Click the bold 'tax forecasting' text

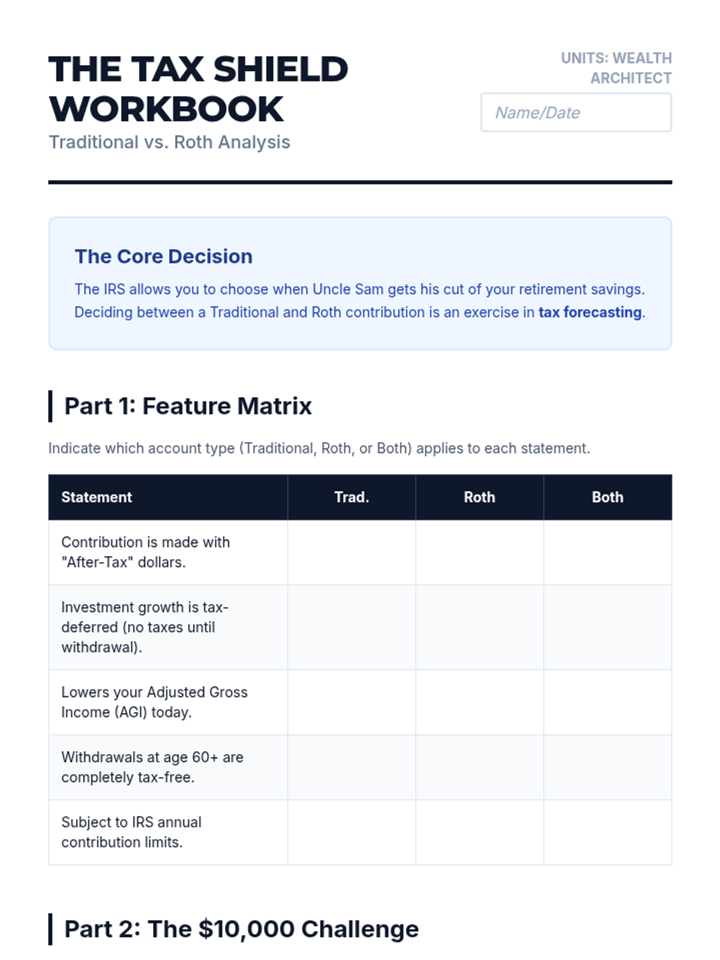[x=590, y=313]
